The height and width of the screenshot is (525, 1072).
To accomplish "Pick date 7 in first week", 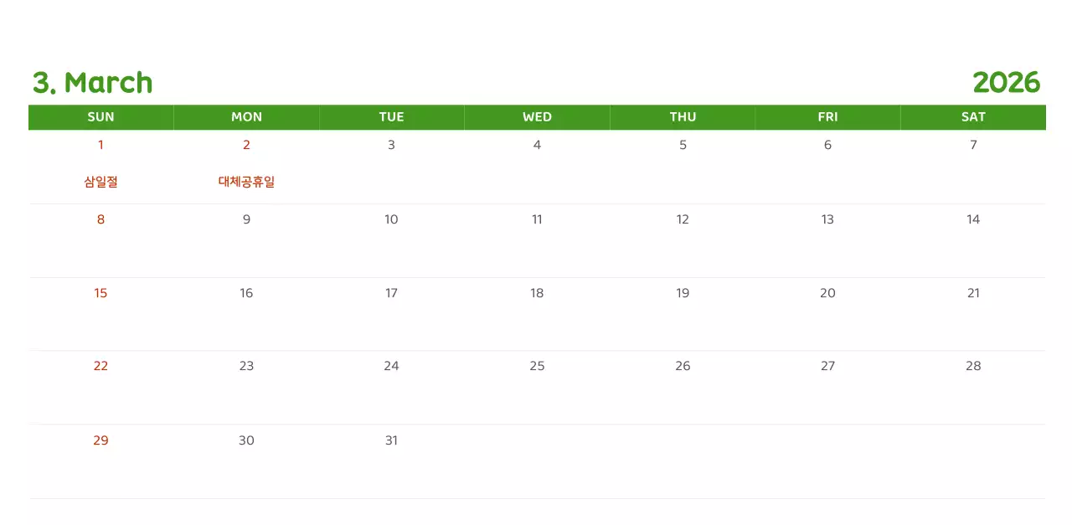I will 973,145.
